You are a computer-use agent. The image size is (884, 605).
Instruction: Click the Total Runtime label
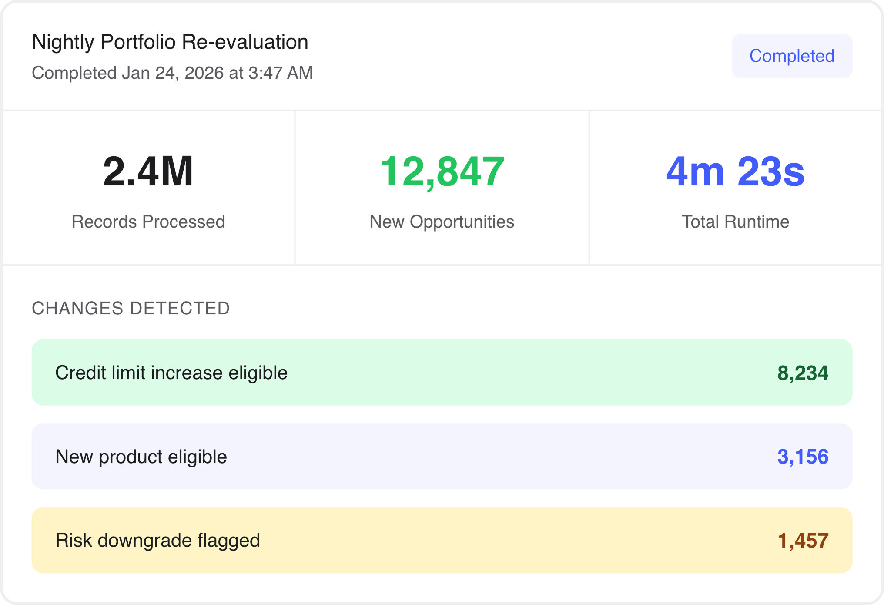coord(735,222)
